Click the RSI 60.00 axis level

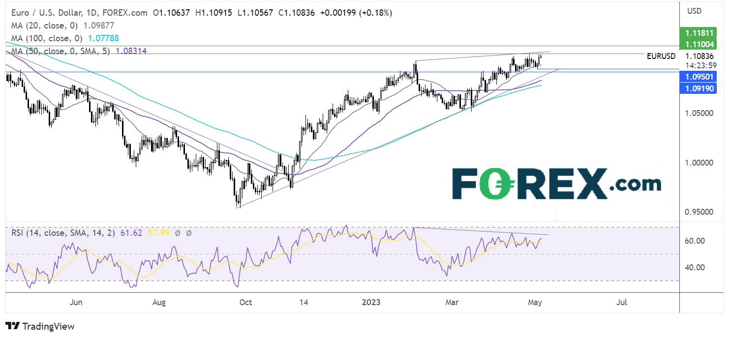[x=695, y=241]
